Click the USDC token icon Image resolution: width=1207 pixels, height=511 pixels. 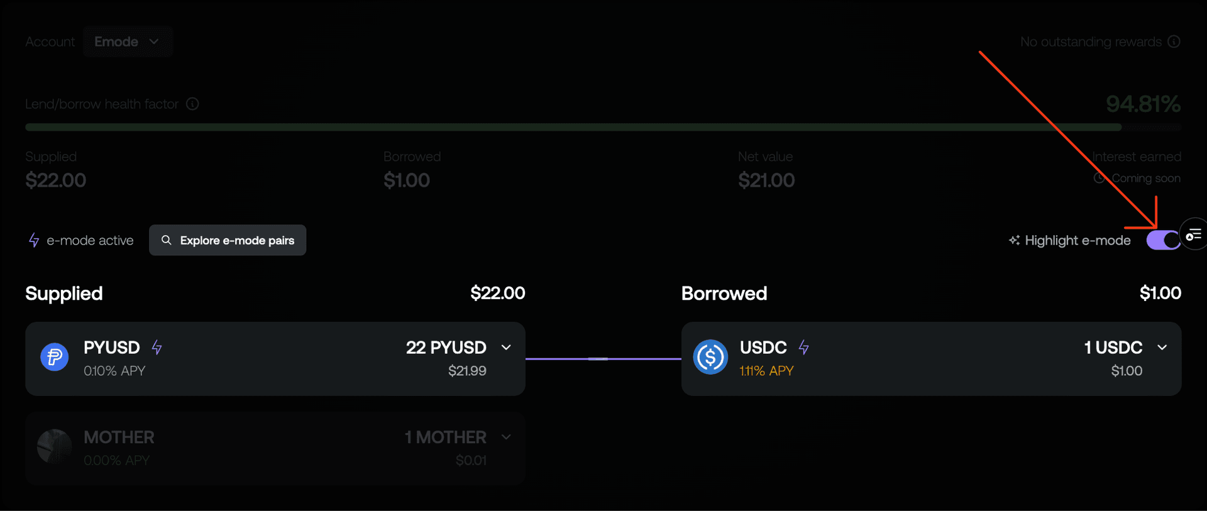(x=710, y=357)
